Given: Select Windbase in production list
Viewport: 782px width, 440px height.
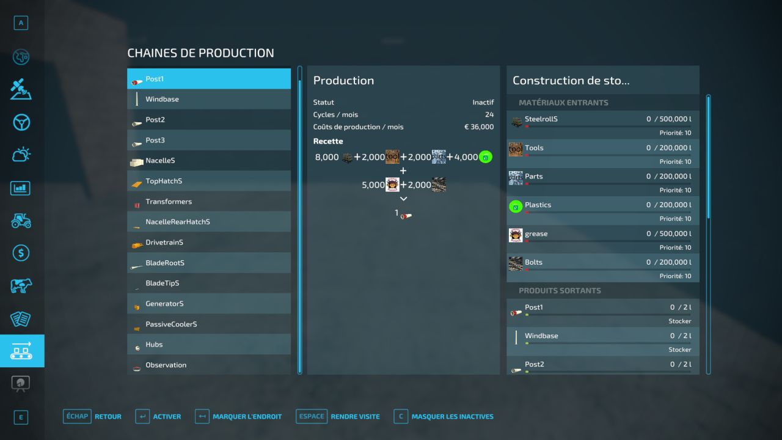Looking at the screenshot, I should [x=208, y=99].
